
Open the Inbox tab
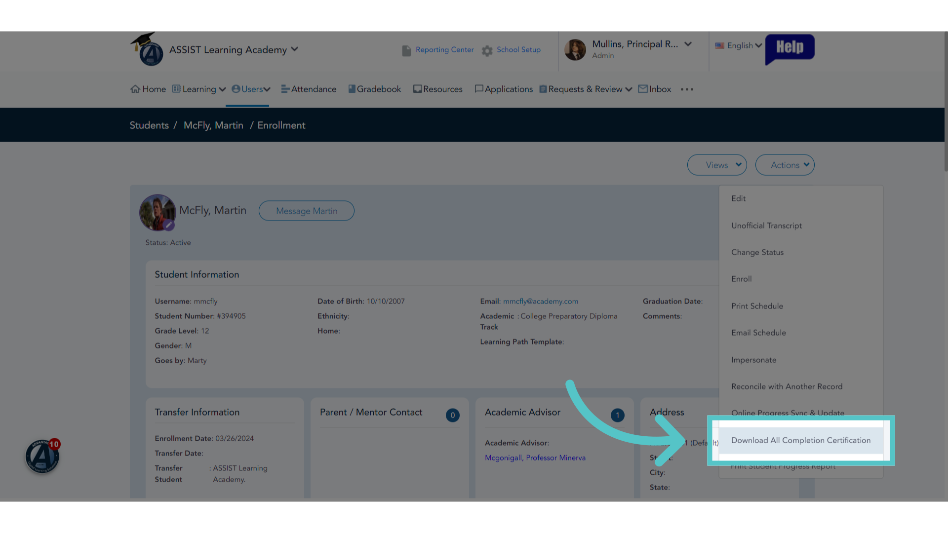(655, 89)
